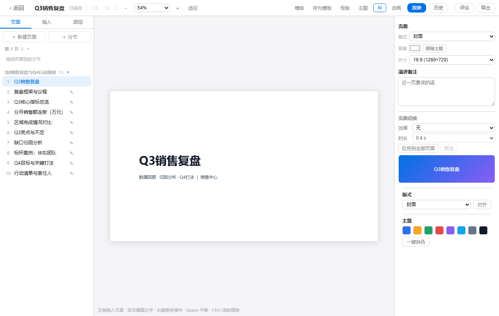The height and width of the screenshot is (316, 499).
Task: Open 评论 comments
Action: point(465,8)
